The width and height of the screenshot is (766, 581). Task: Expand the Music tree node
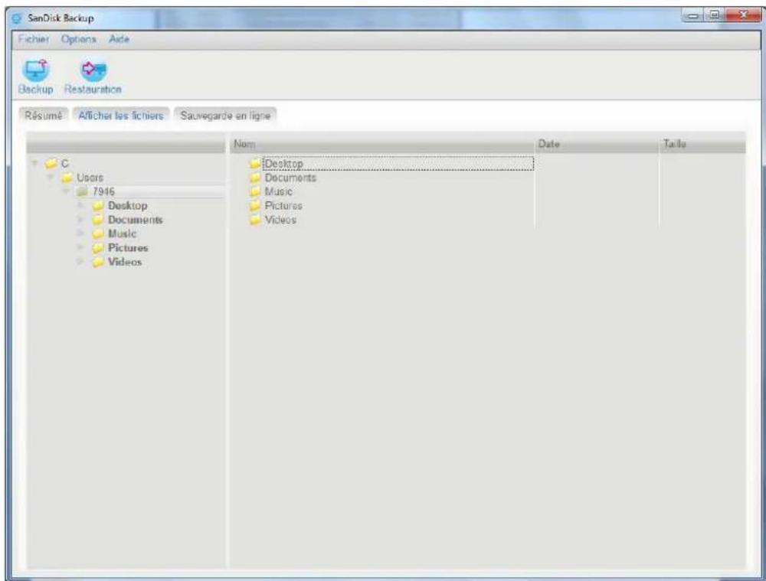[80, 233]
